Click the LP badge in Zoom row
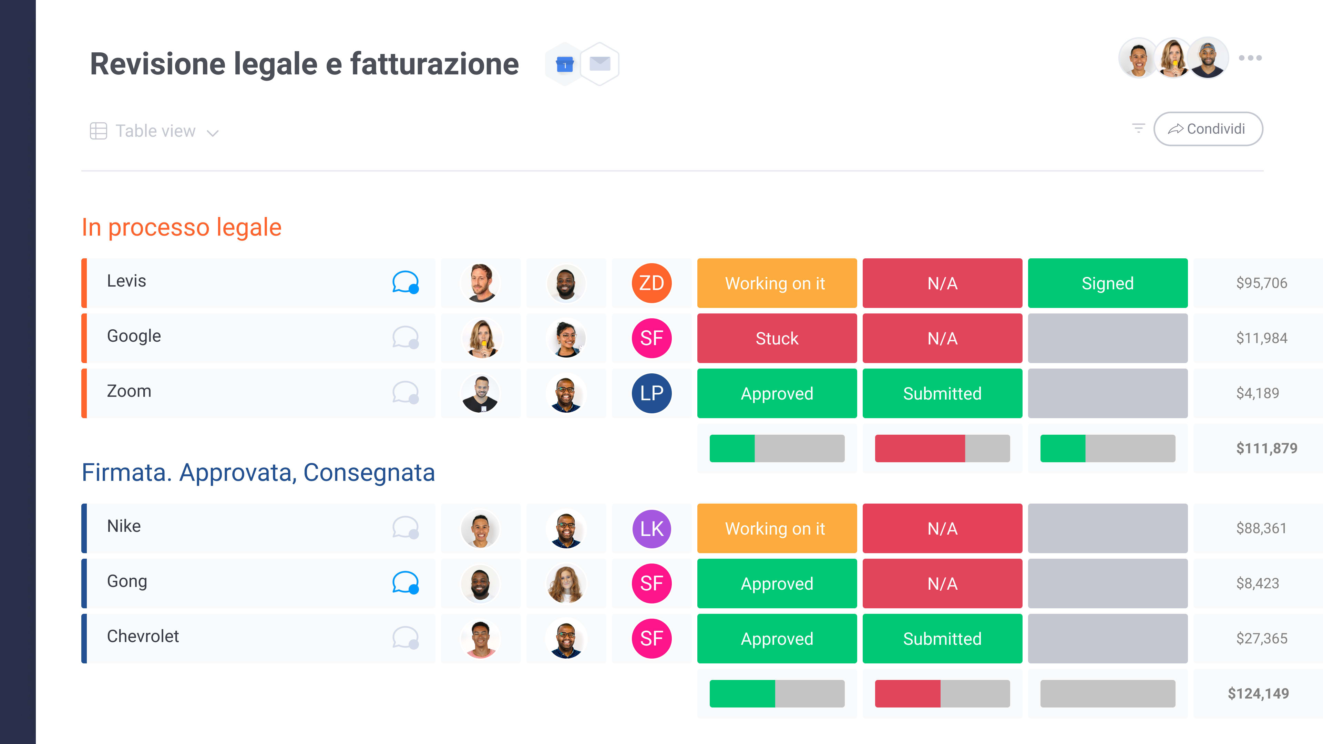The image size is (1323, 744). click(652, 393)
